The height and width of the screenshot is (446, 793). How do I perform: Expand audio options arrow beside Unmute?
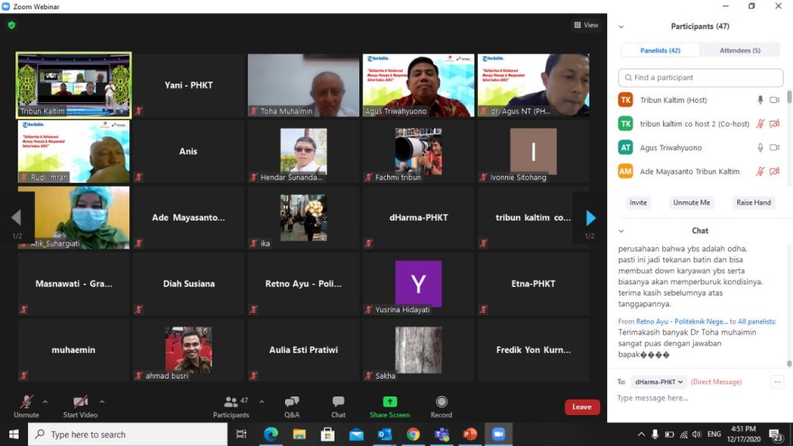coord(45,402)
